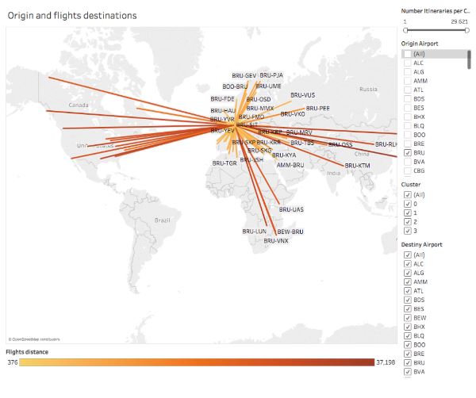Deselect (All) in the Cluster filter
Screen dimensions: 476x398
coord(408,194)
